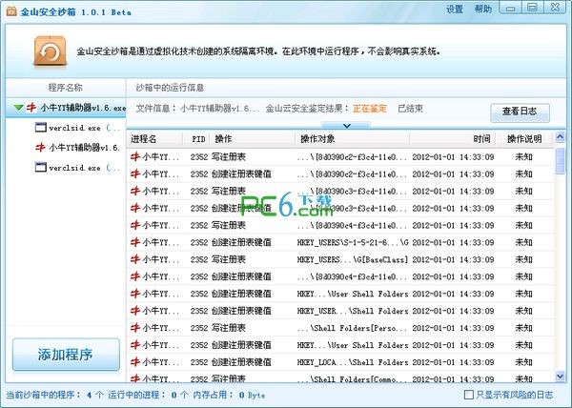
Task: Click the log list scroll up arrow
Action: tap(560, 137)
